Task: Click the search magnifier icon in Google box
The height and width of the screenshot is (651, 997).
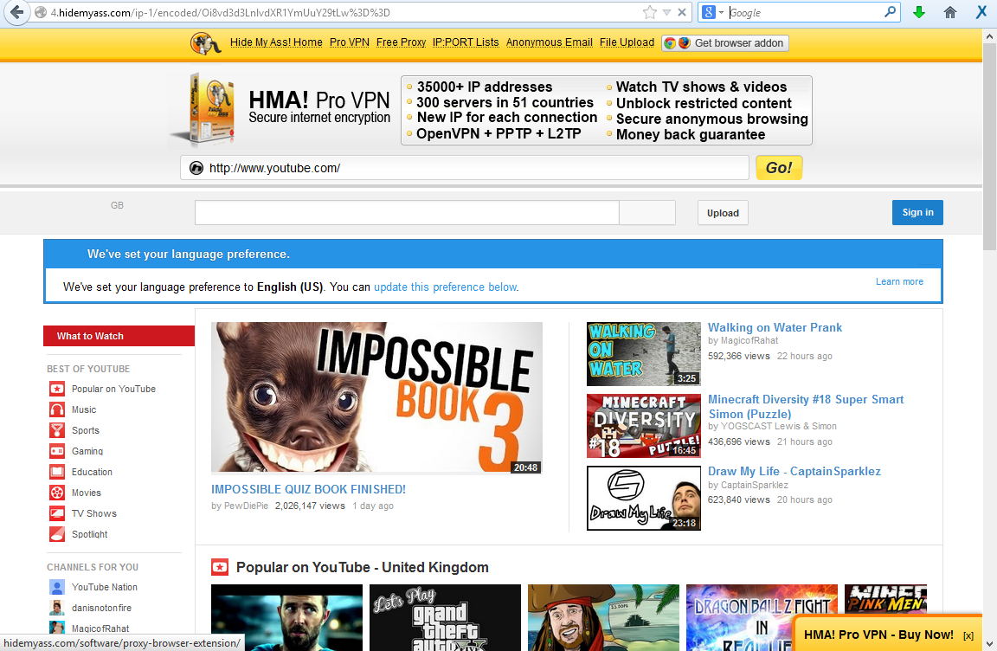Action: [x=891, y=12]
